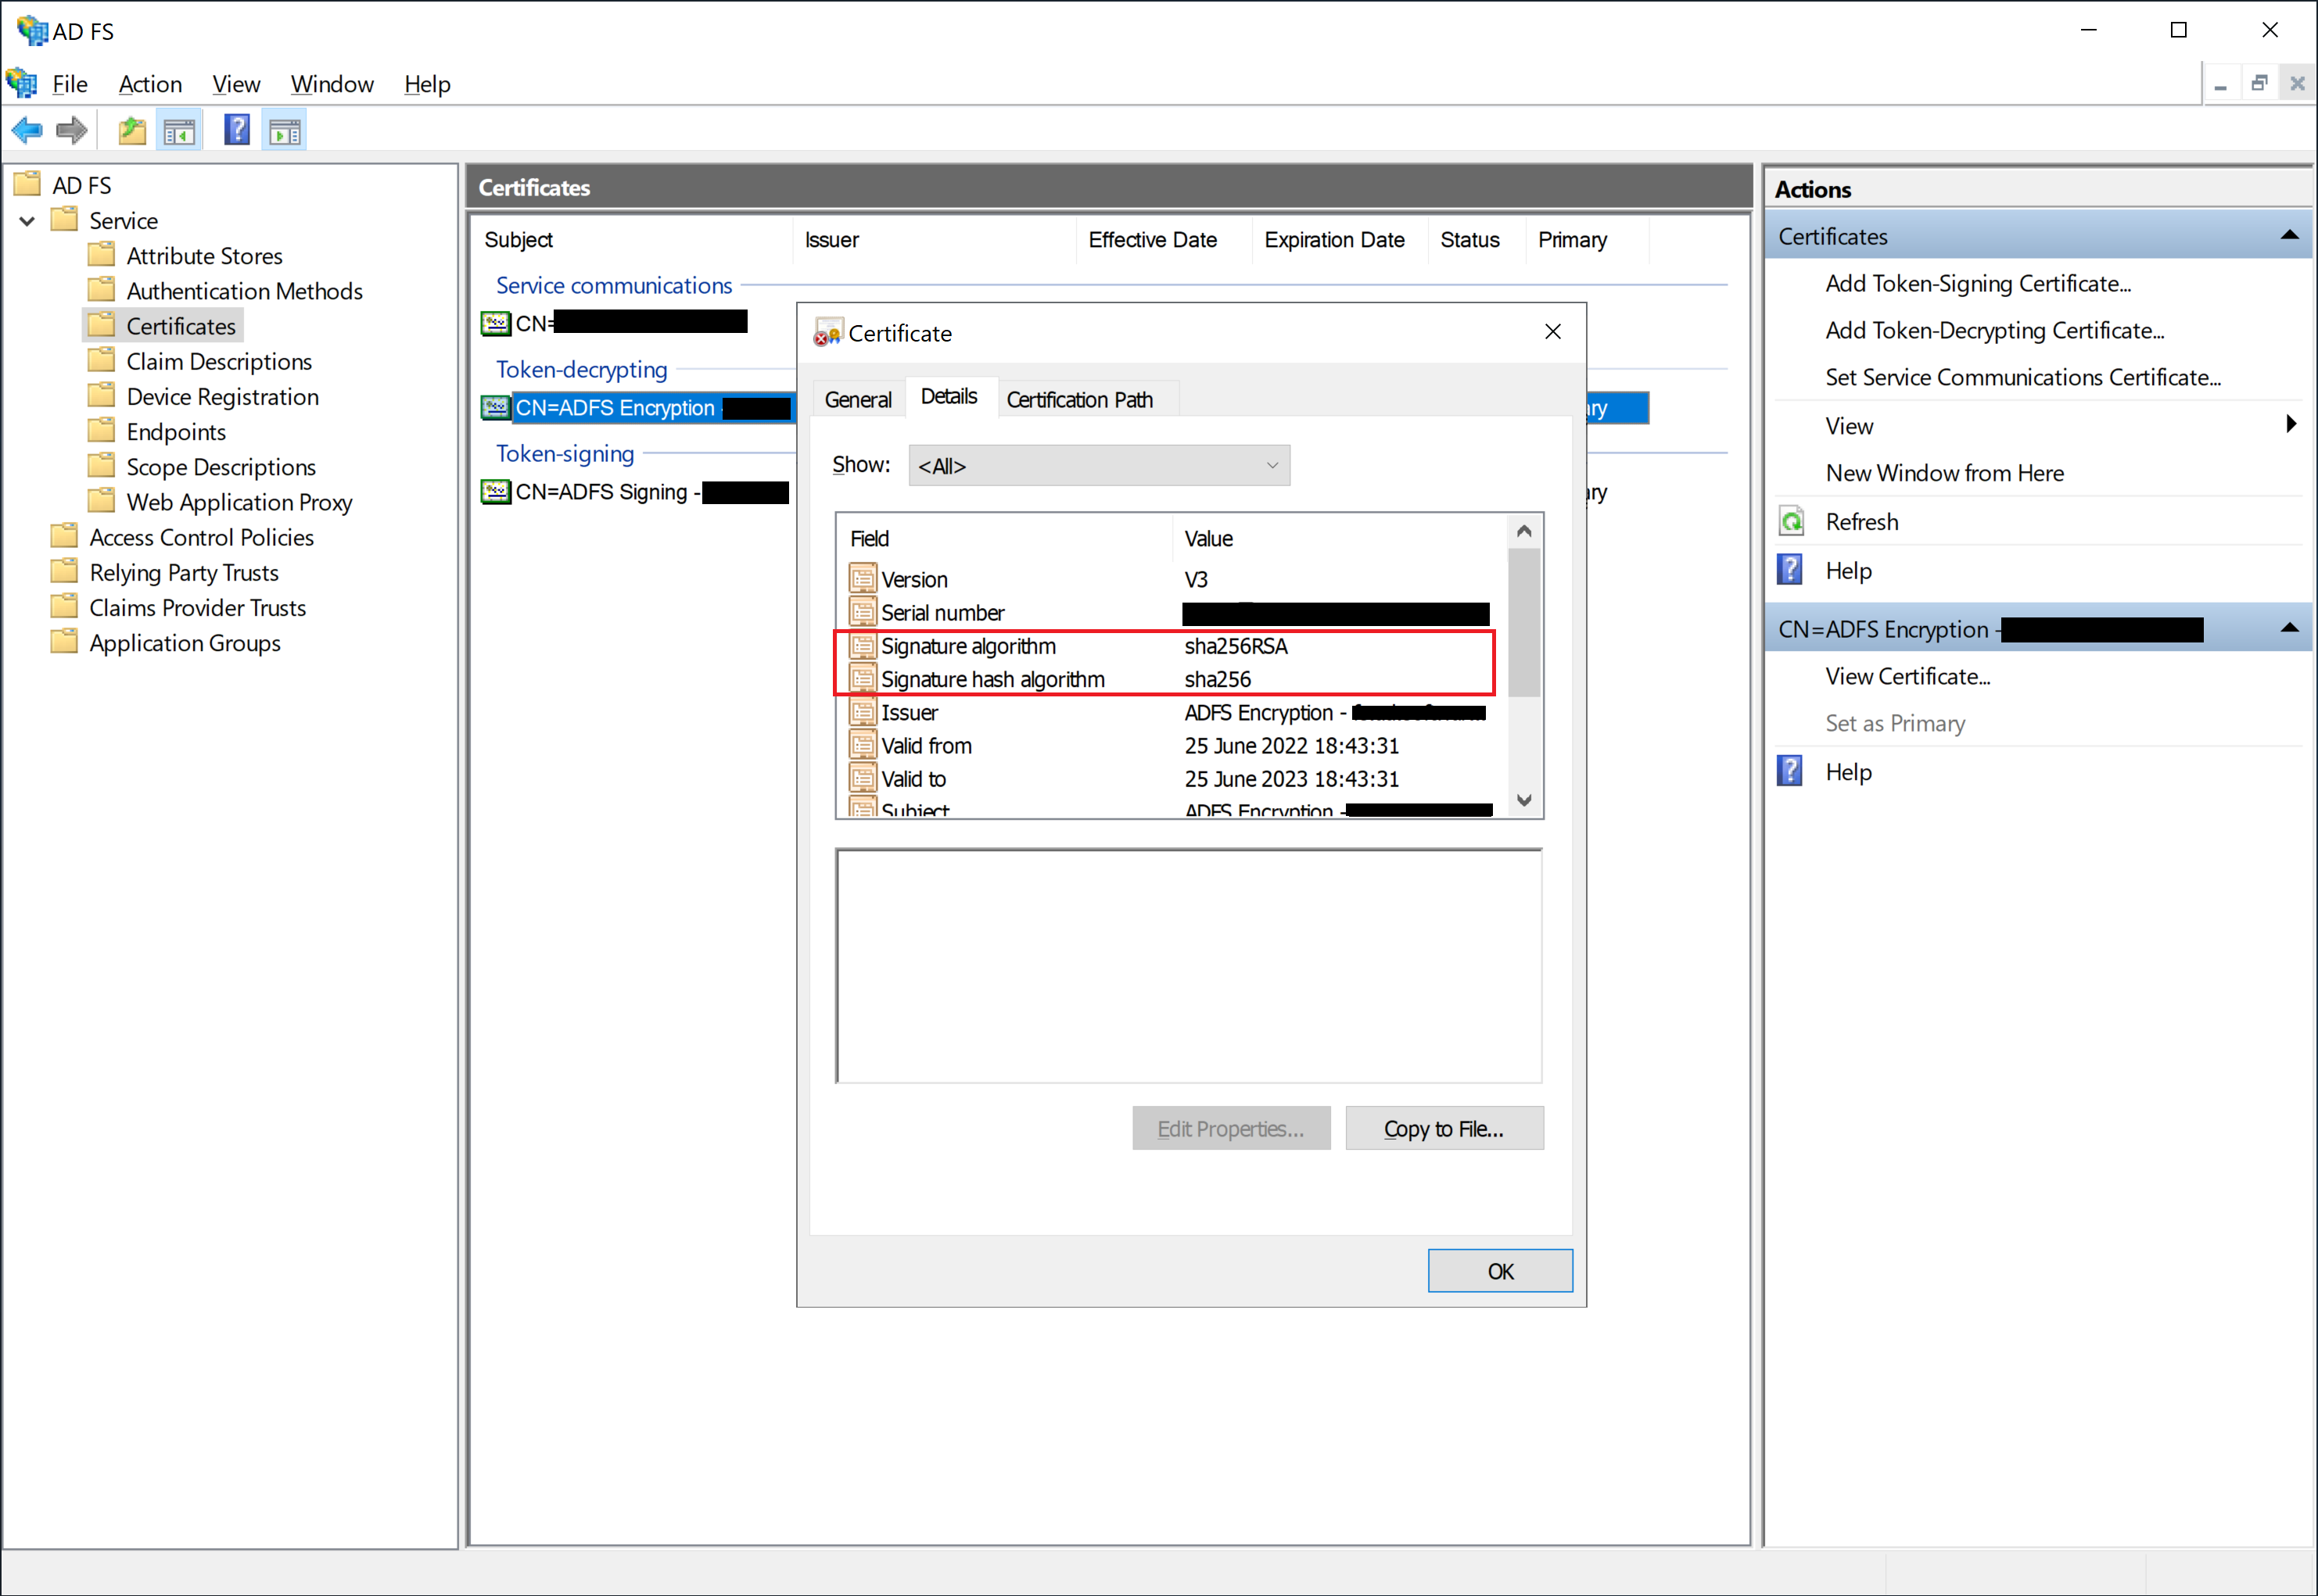The image size is (2318, 1596).
Task: Click the field list scroll up arrow
Action: coord(1523,531)
